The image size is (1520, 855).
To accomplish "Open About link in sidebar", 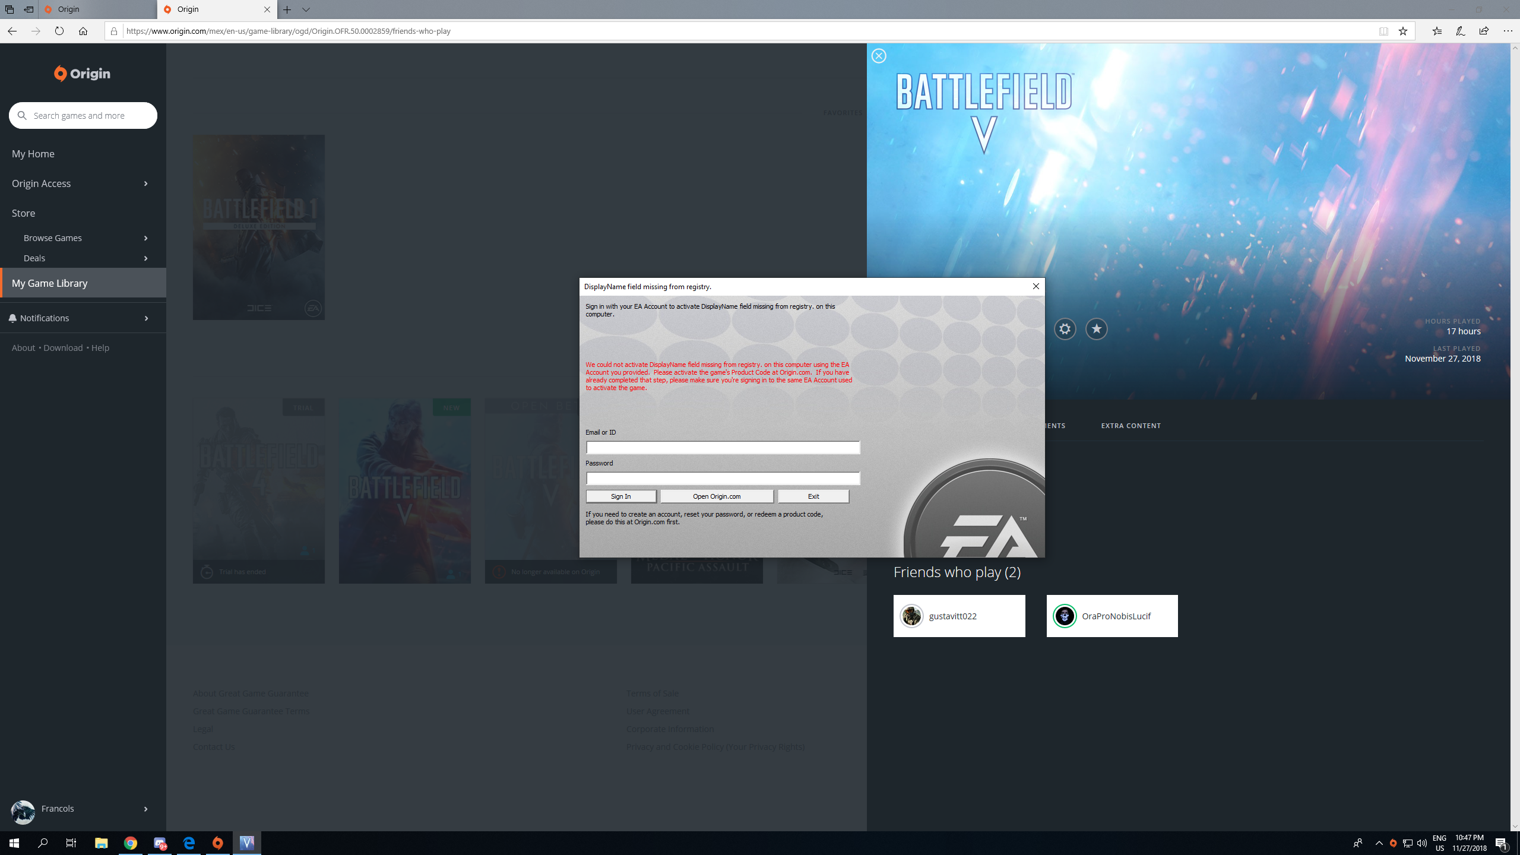I will pos(23,348).
